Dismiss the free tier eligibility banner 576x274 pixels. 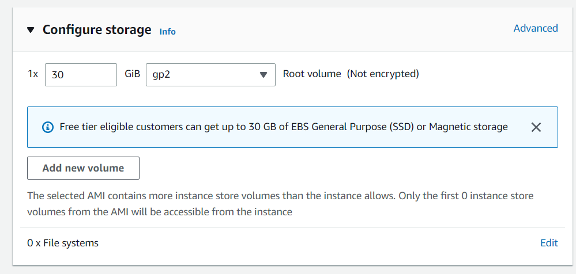[x=536, y=127]
